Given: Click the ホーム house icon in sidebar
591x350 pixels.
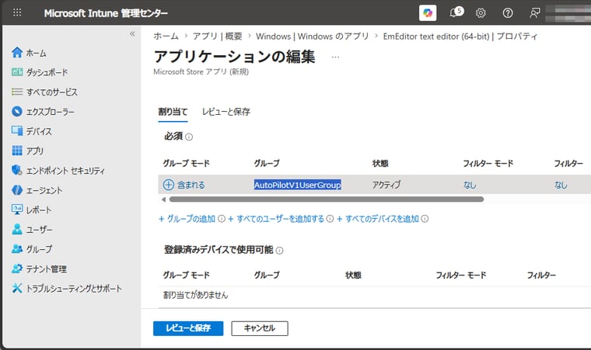Looking at the screenshot, I should click(x=17, y=53).
